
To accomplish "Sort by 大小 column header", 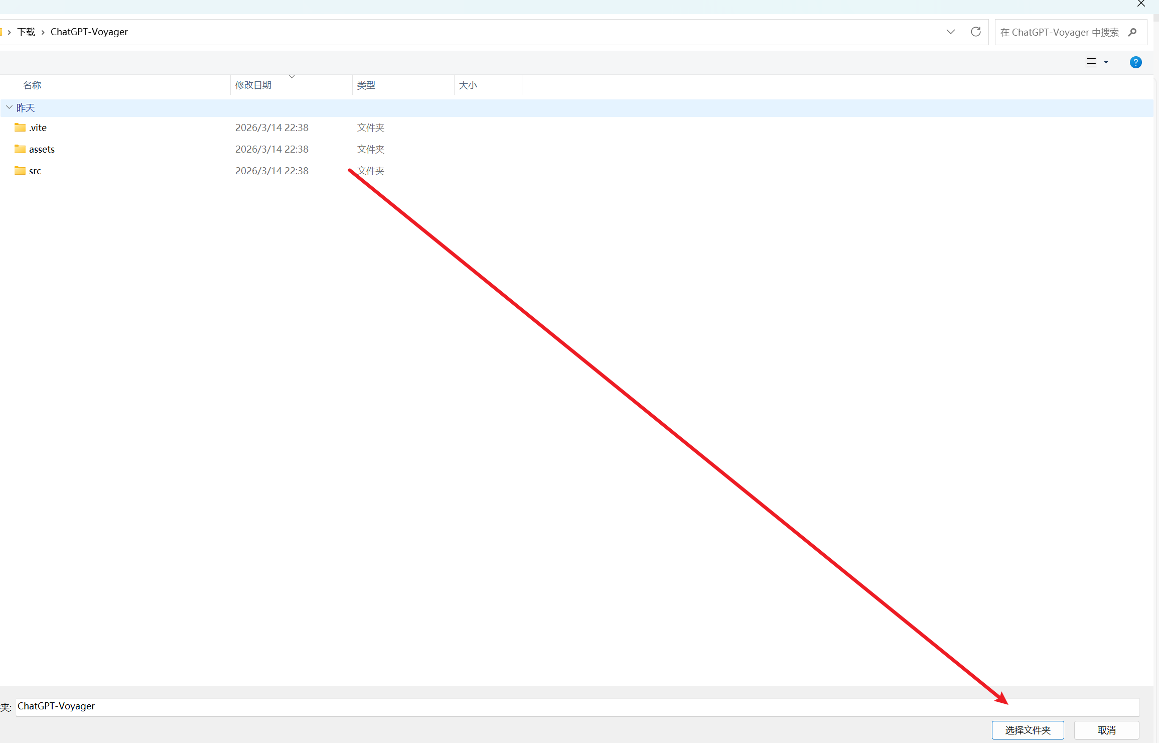I will click(x=468, y=85).
